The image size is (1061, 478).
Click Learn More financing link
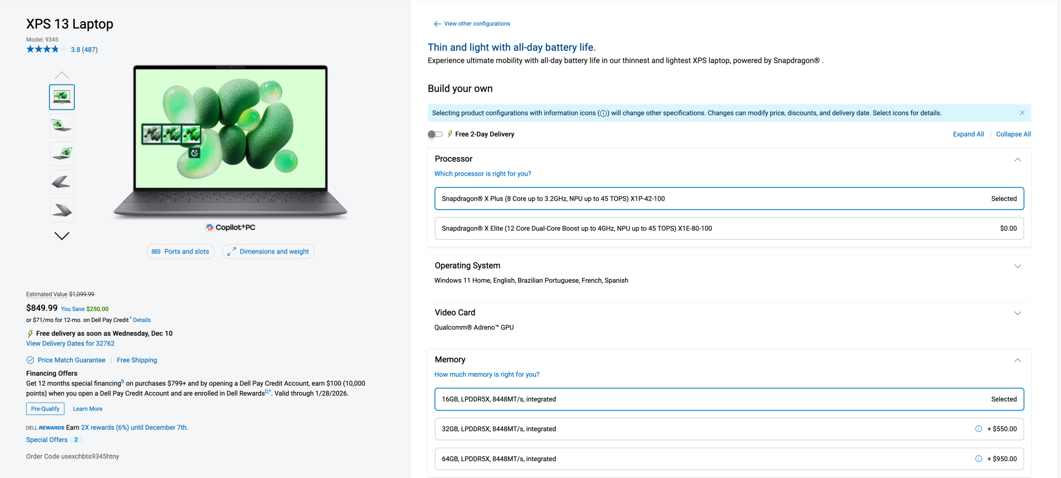pos(88,409)
